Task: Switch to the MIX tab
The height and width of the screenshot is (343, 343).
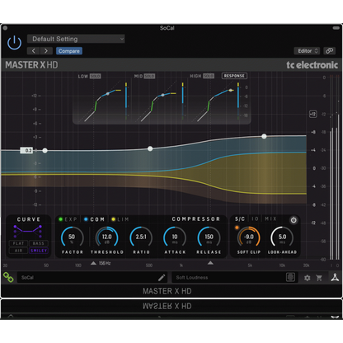Action: [270, 218]
